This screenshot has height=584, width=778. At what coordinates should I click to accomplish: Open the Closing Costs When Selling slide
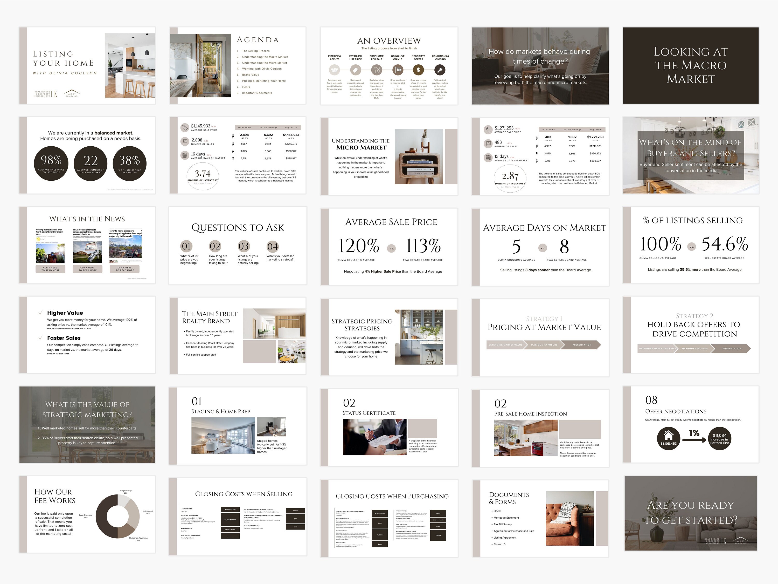coord(238,517)
